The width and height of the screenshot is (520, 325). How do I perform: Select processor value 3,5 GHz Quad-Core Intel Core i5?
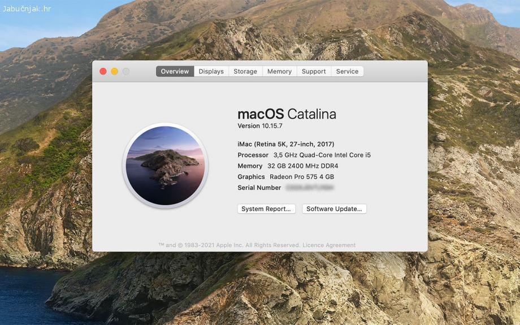[x=322, y=155]
